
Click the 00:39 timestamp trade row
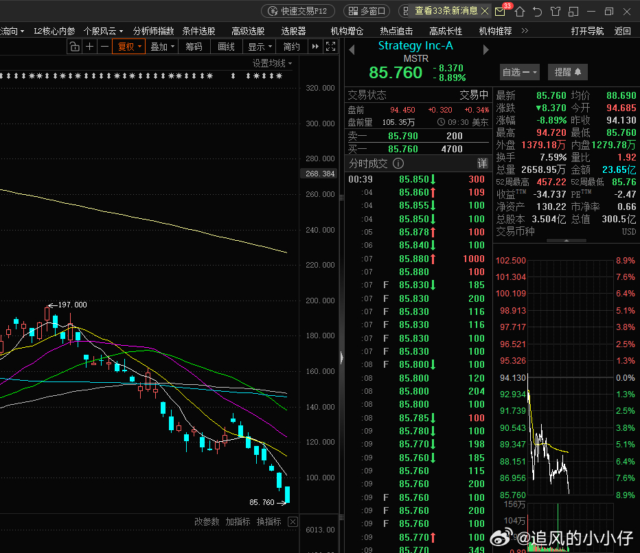click(418, 179)
